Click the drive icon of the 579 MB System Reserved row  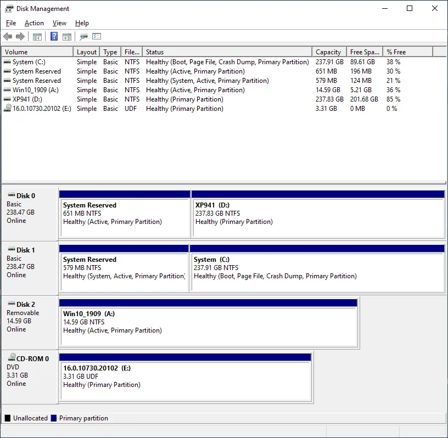click(x=7, y=81)
